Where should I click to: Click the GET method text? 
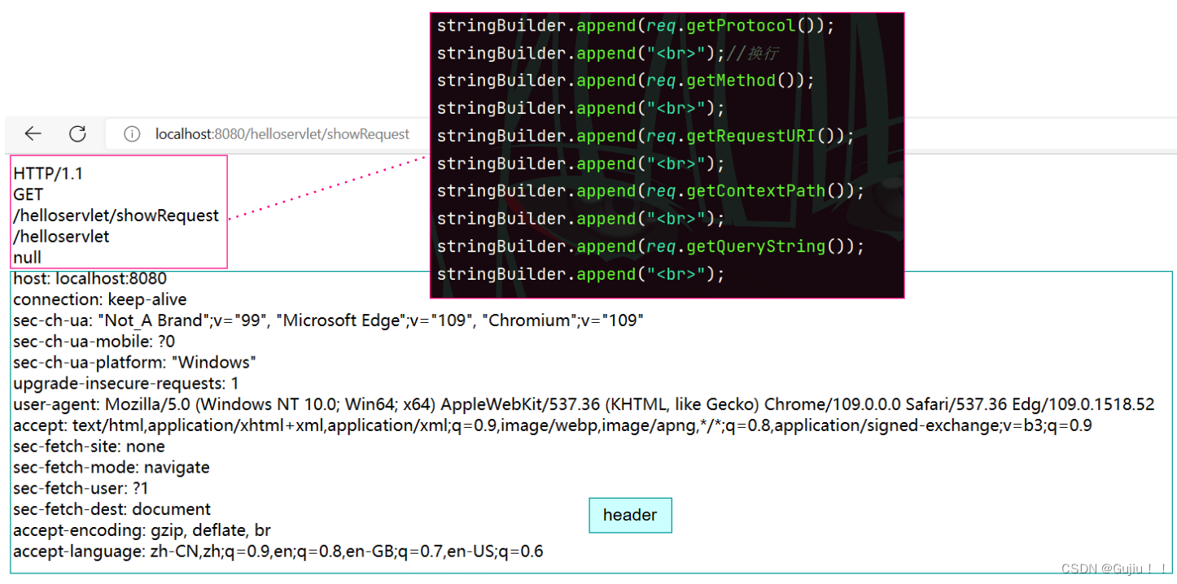[28, 195]
